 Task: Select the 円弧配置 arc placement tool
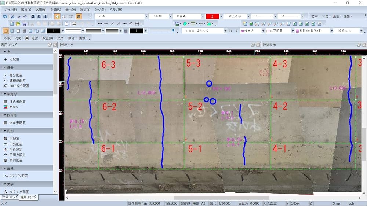[15, 144]
